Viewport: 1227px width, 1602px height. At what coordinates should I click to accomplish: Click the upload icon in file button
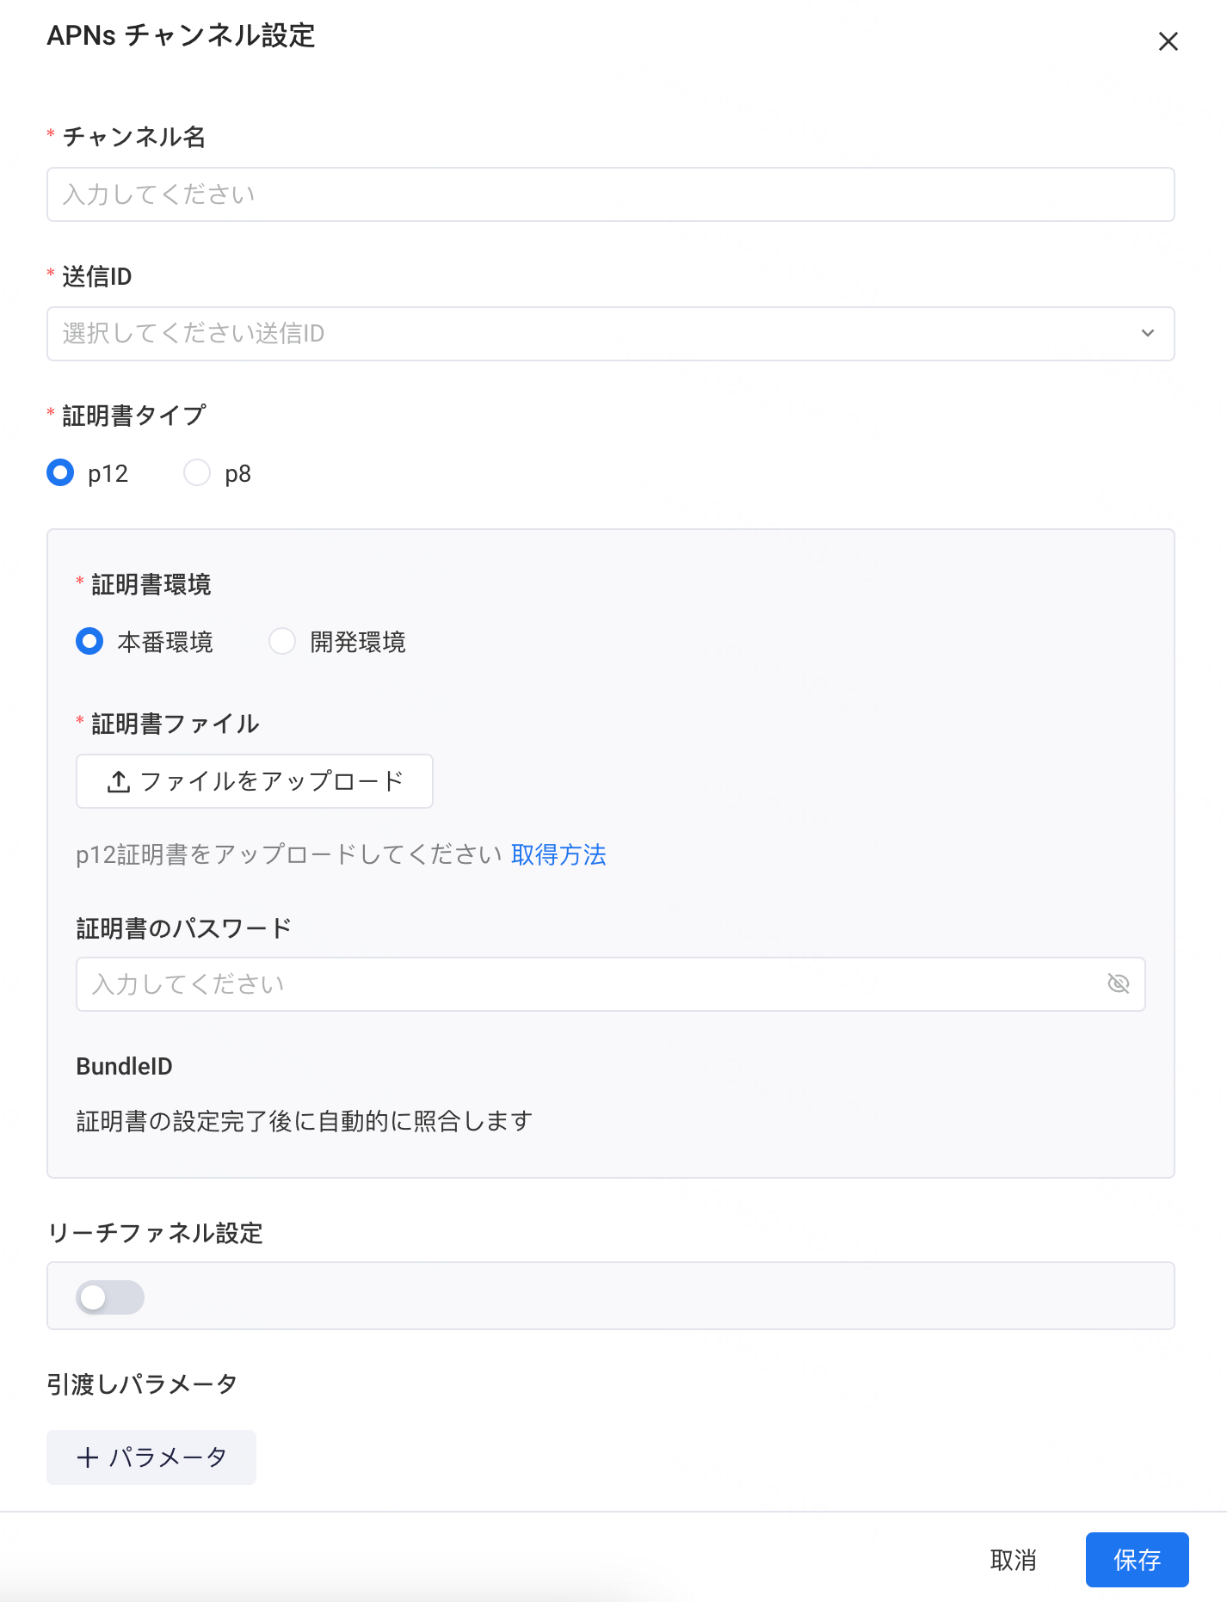pyautogui.click(x=119, y=781)
